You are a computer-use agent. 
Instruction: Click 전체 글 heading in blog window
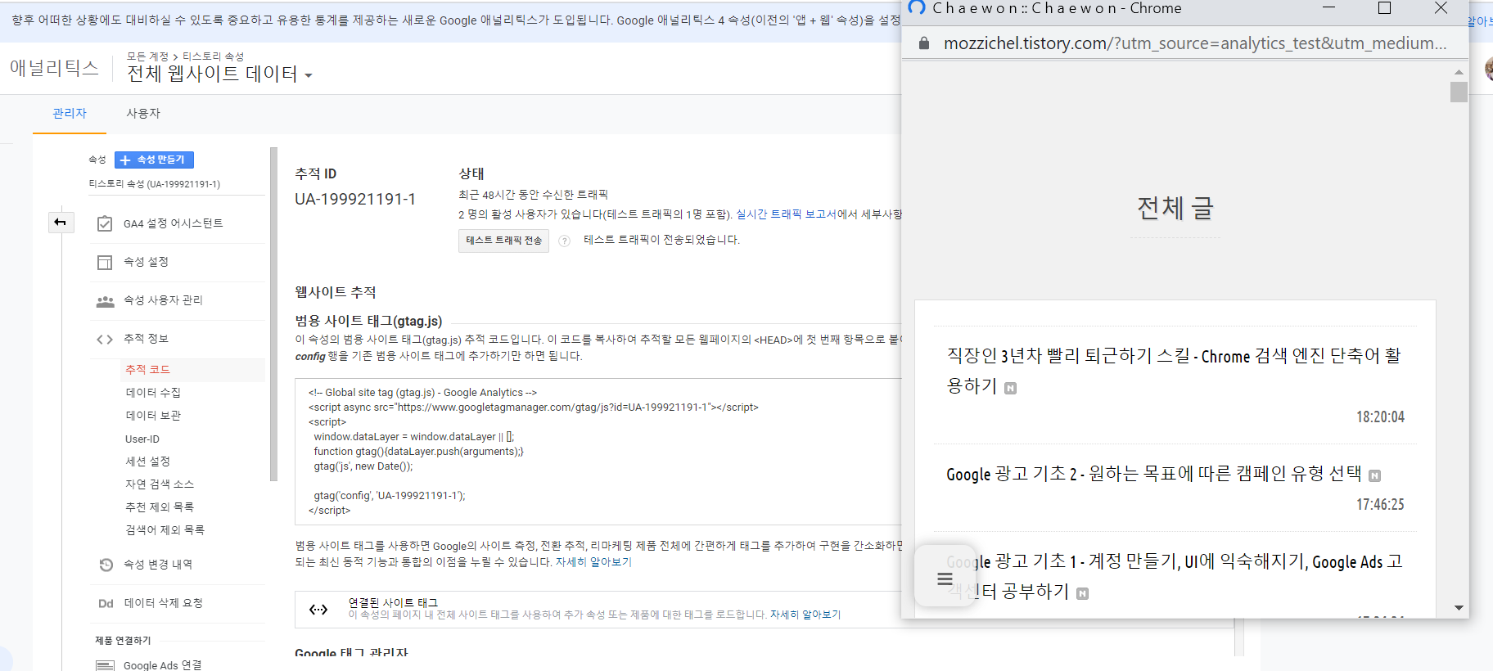pyautogui.click(x=1175, y=209)
